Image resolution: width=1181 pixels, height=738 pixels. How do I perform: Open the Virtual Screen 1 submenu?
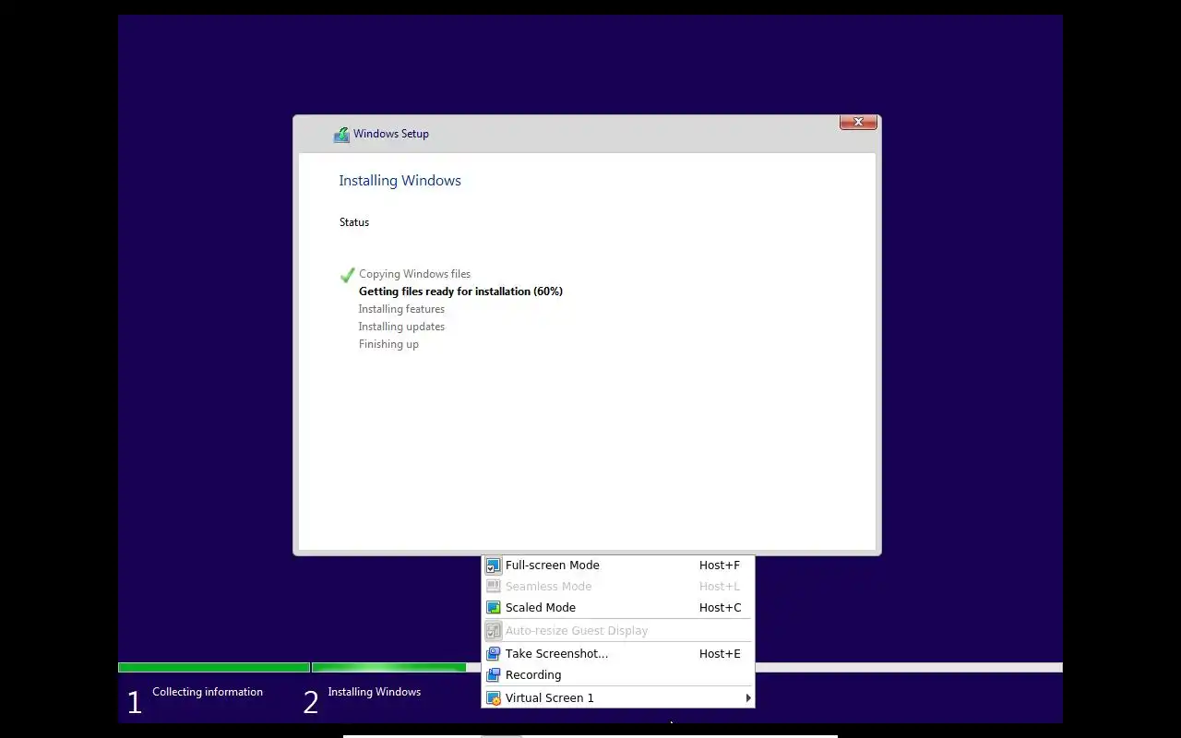coord(618,698)
